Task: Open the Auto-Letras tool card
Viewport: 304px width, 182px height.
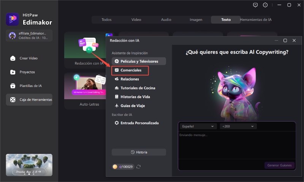Action: tap(85, 91)
